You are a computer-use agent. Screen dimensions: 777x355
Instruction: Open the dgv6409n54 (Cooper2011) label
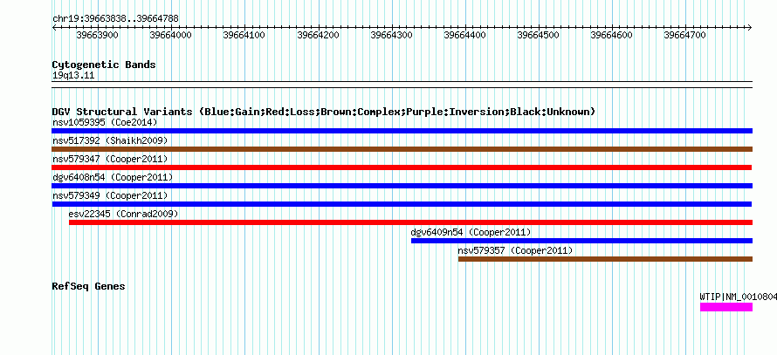[x=471, y=232]
